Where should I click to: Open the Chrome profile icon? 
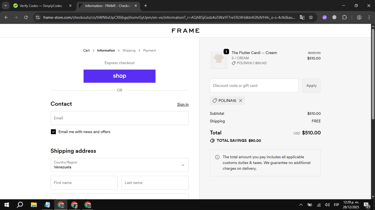[x=359, y=17]
